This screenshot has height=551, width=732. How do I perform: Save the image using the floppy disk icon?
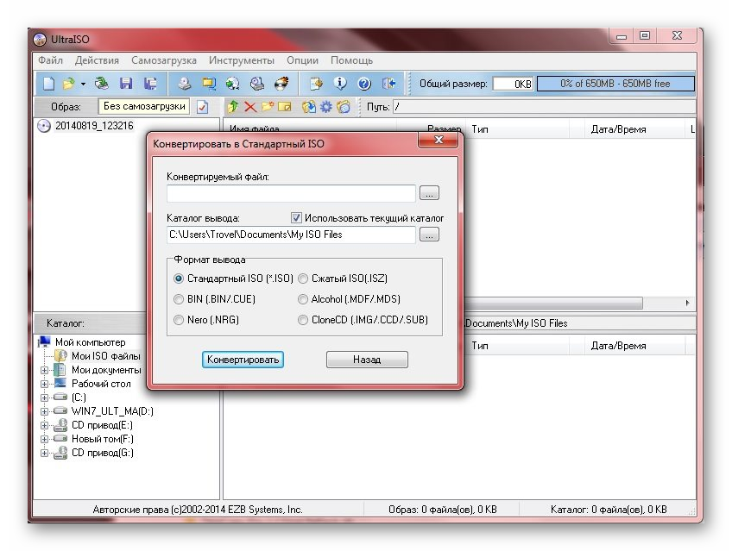126,84
